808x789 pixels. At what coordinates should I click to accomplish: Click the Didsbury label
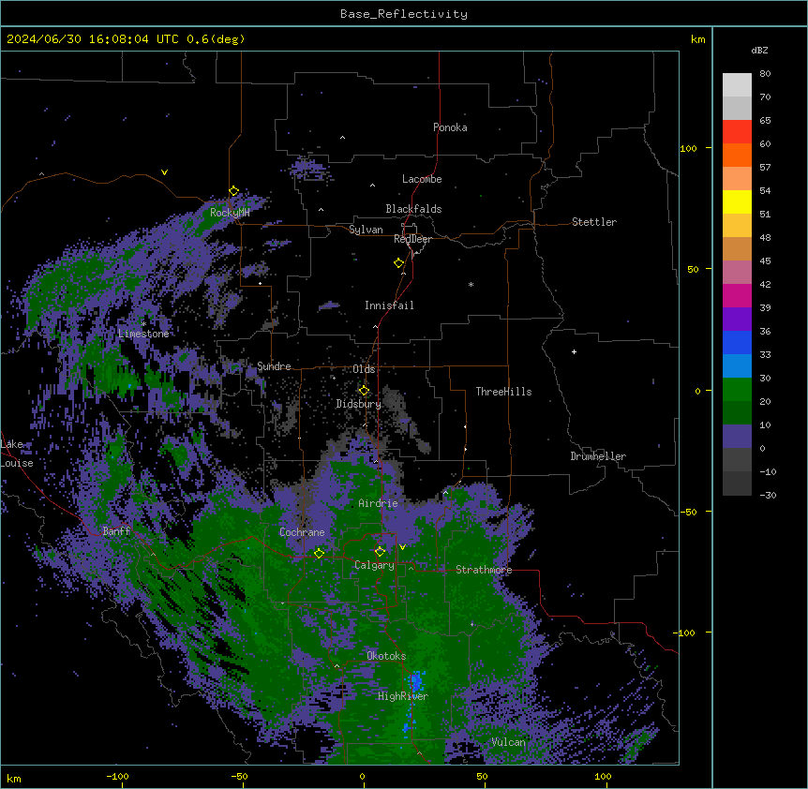[359, 404]
